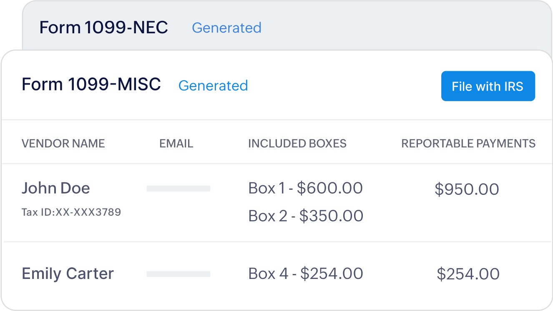Screen dimensions: 553x311
Task: Click the File with IRS button
Action: (x=488, y=86)
